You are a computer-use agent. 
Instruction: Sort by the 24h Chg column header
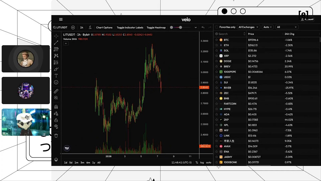(289, 34)
